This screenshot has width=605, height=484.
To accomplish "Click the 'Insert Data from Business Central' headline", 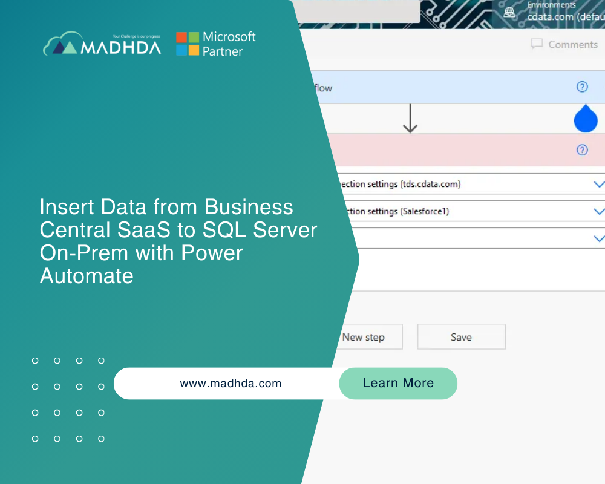I will 178,241.
